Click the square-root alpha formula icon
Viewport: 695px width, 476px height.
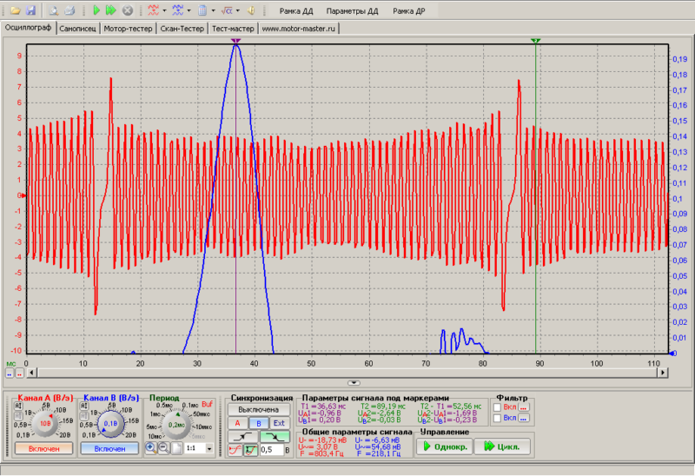[x=227, y=10]
